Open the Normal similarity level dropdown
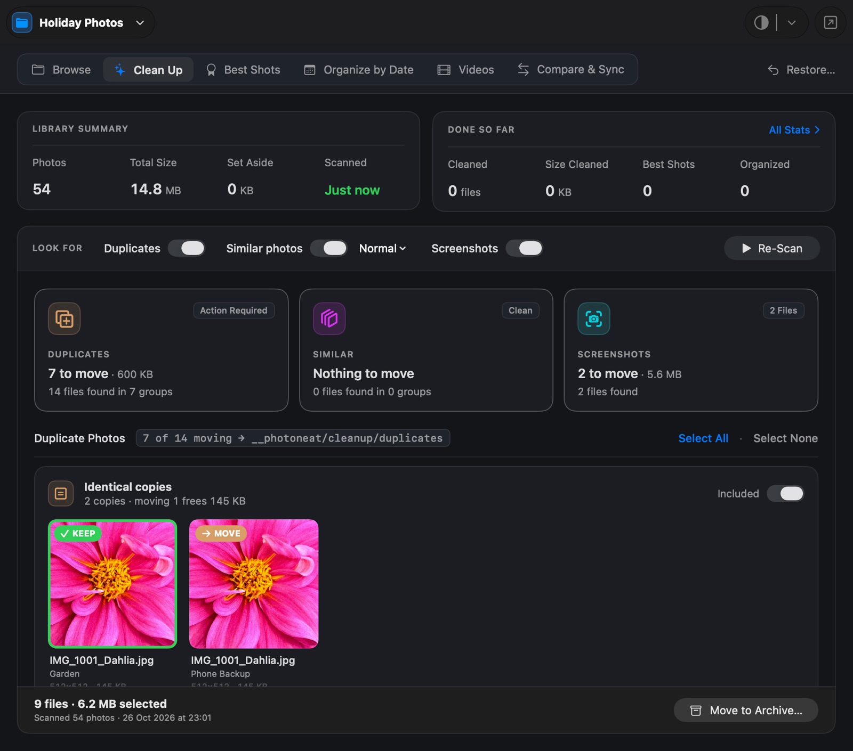 [x=382, y=248]
